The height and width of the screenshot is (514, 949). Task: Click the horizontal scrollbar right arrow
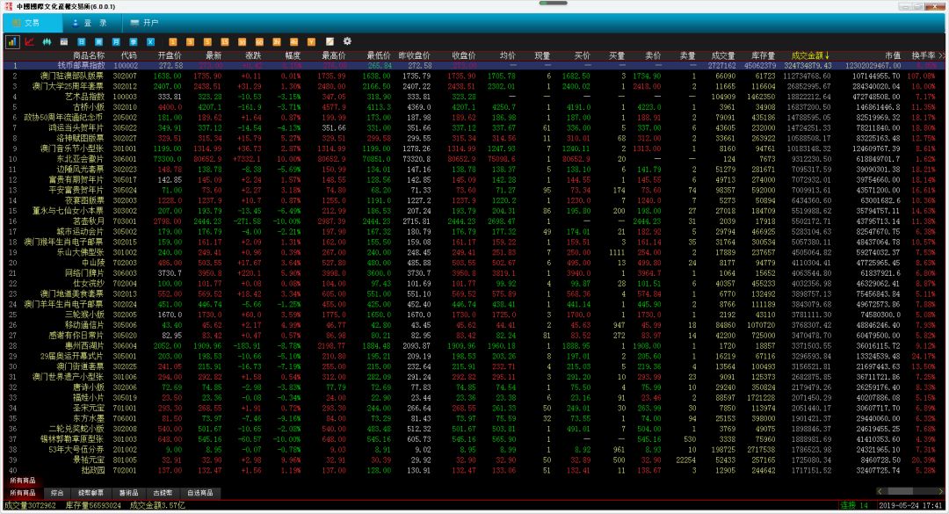click(x=941, y=491)
